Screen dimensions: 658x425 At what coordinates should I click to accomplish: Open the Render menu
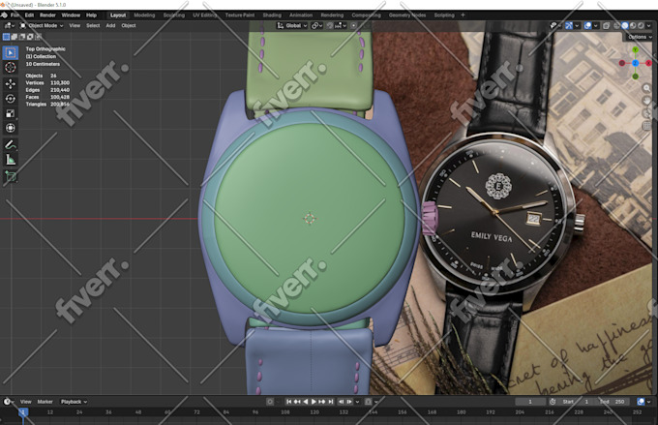tap(47, 15)
